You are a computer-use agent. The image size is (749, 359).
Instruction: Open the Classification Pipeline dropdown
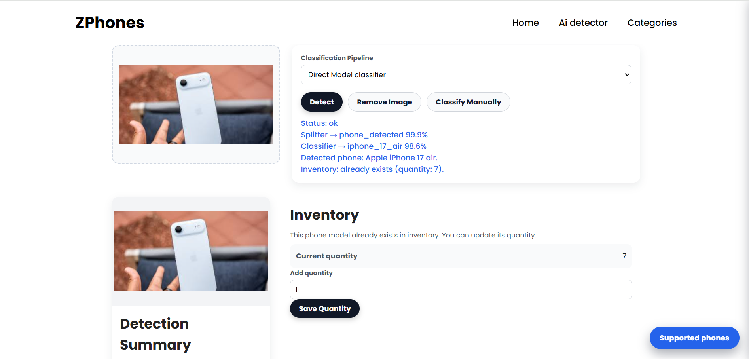point(466,75)
